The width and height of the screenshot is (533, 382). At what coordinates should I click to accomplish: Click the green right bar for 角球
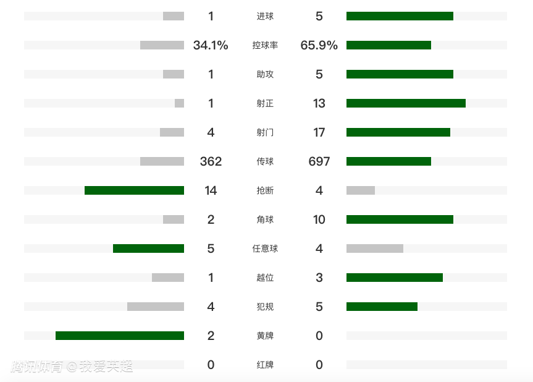click(400, 219)
